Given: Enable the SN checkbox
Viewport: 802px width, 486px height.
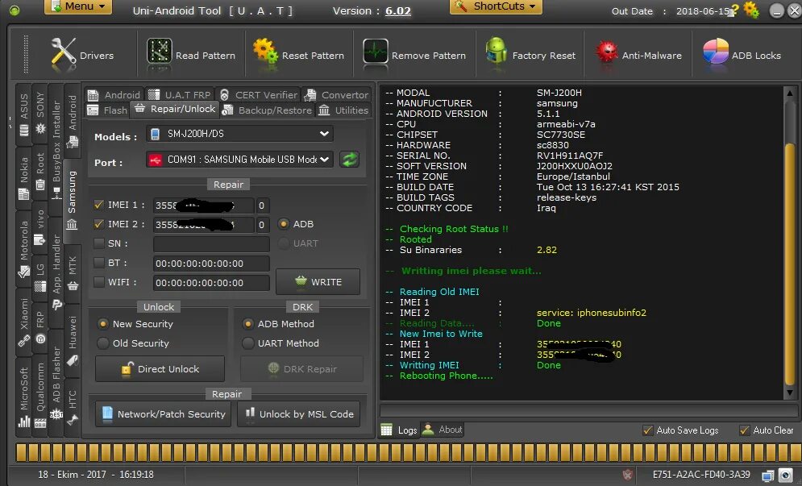Looking at the screenshot, I should pyautogui.click(x=99, y=243).
